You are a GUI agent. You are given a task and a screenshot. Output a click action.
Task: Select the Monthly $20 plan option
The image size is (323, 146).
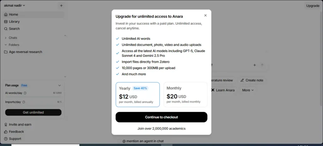pyautogui.click(x=185, y=95)
